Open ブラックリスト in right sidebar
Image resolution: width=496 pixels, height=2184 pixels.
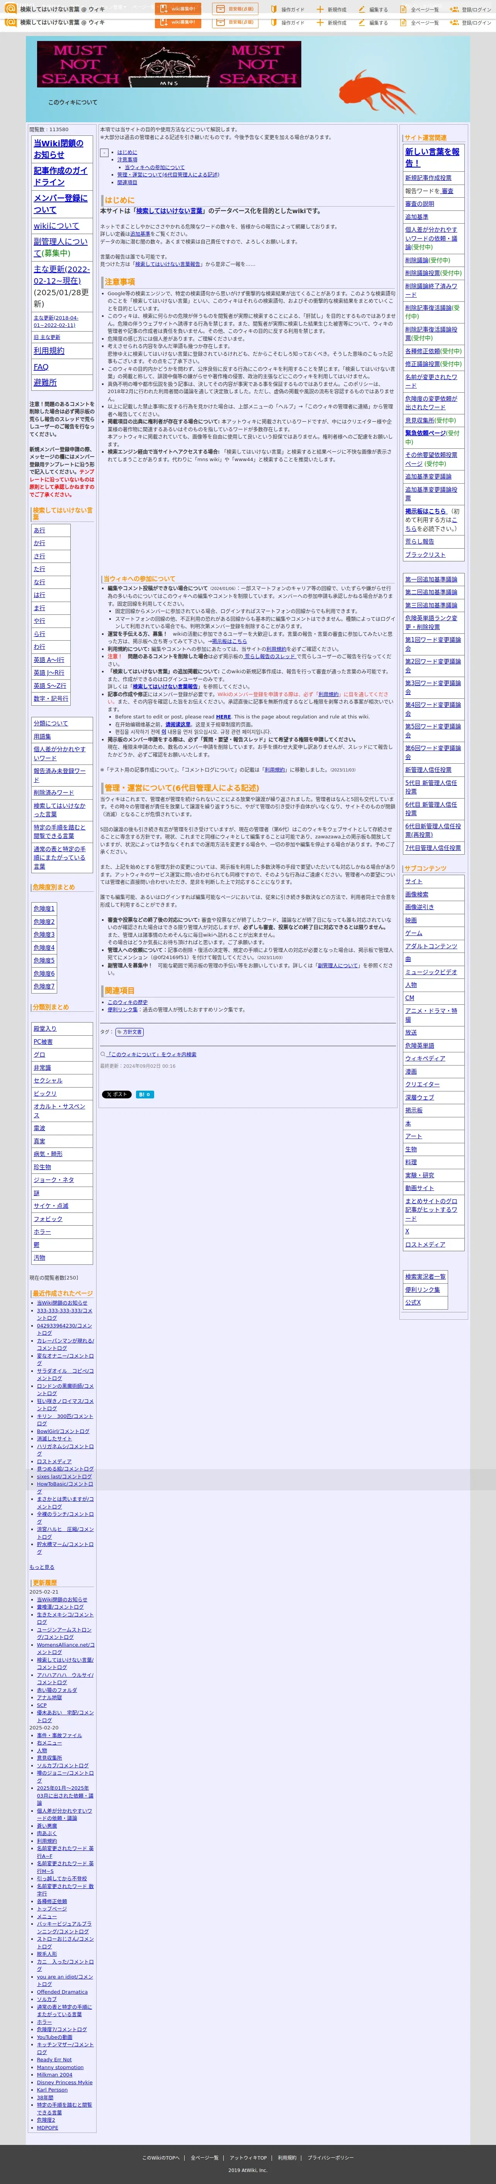425,554
